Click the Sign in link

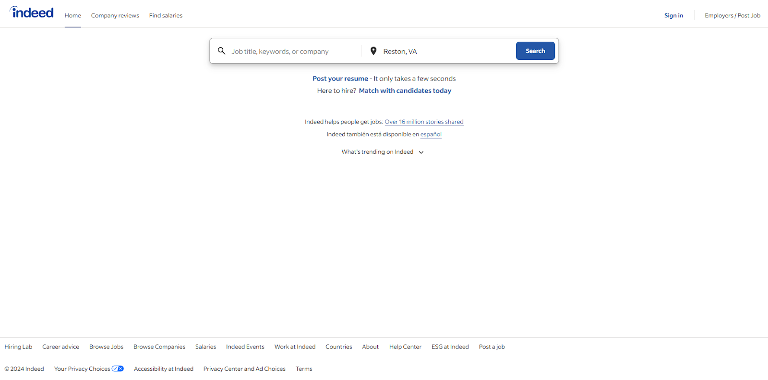pos(673,15)
